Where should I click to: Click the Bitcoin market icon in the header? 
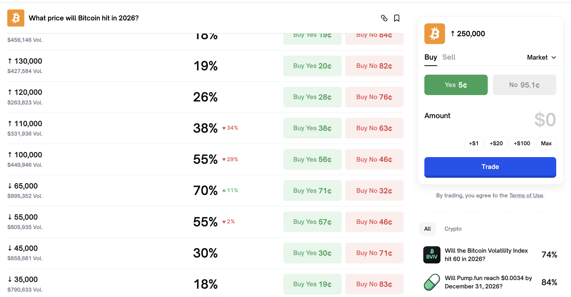point(16,18)
